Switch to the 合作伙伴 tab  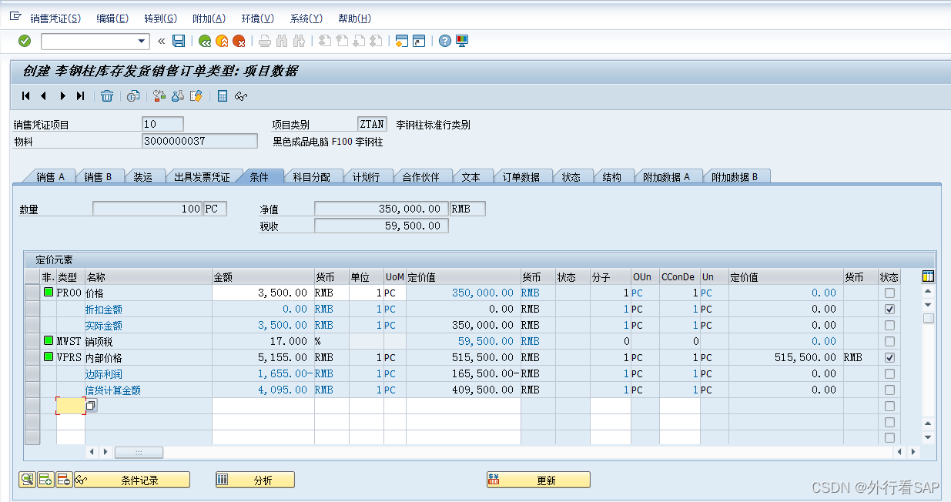(x=421, y=177)
